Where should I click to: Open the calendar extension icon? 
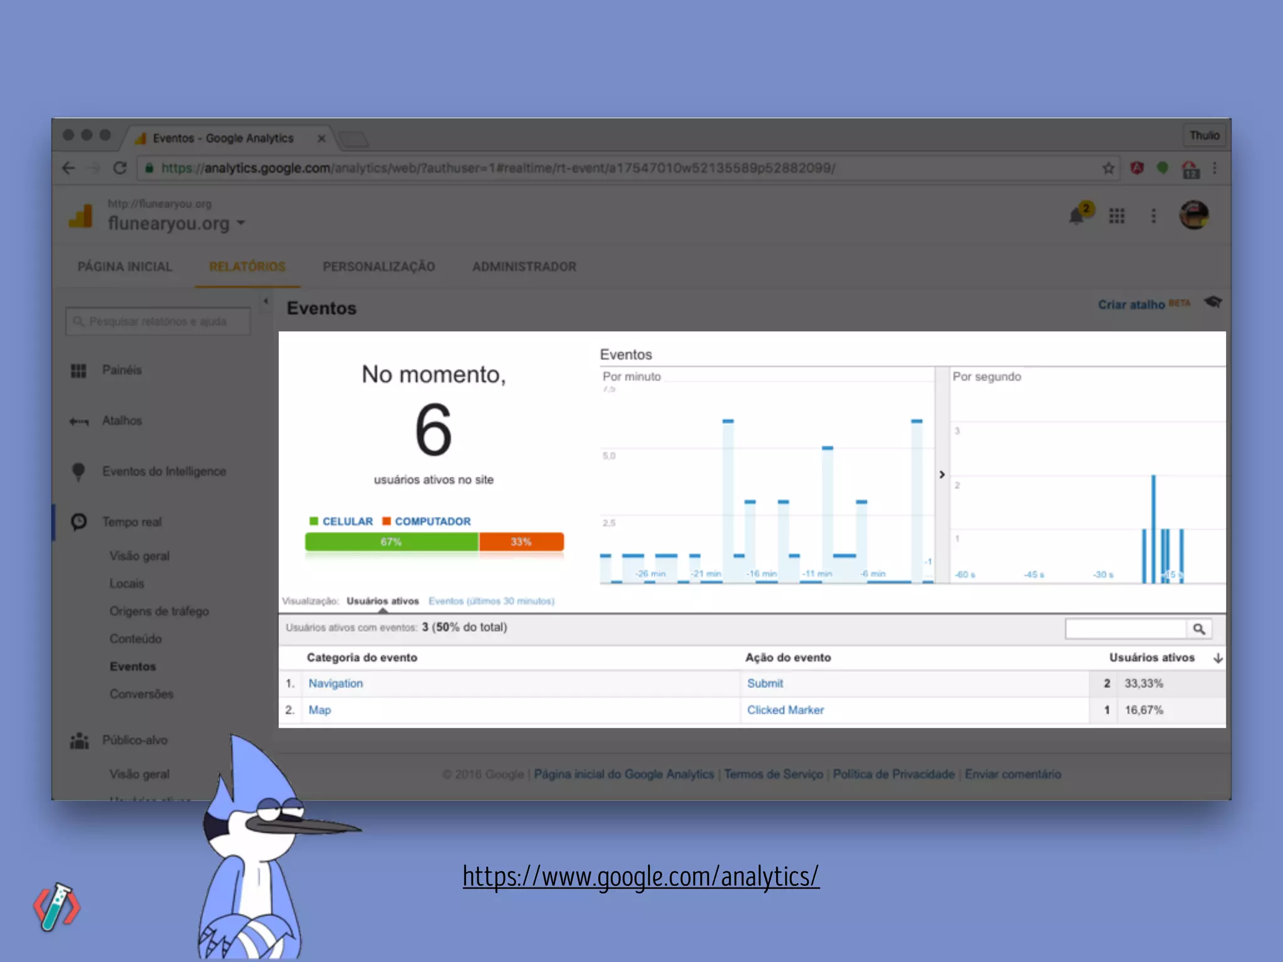click(x=1190, y=168)
